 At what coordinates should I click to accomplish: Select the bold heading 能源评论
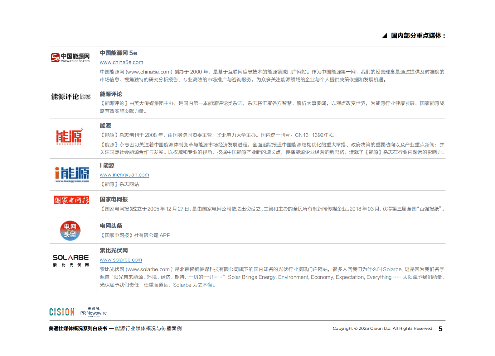pyautogui.click(x=111, y=94)
